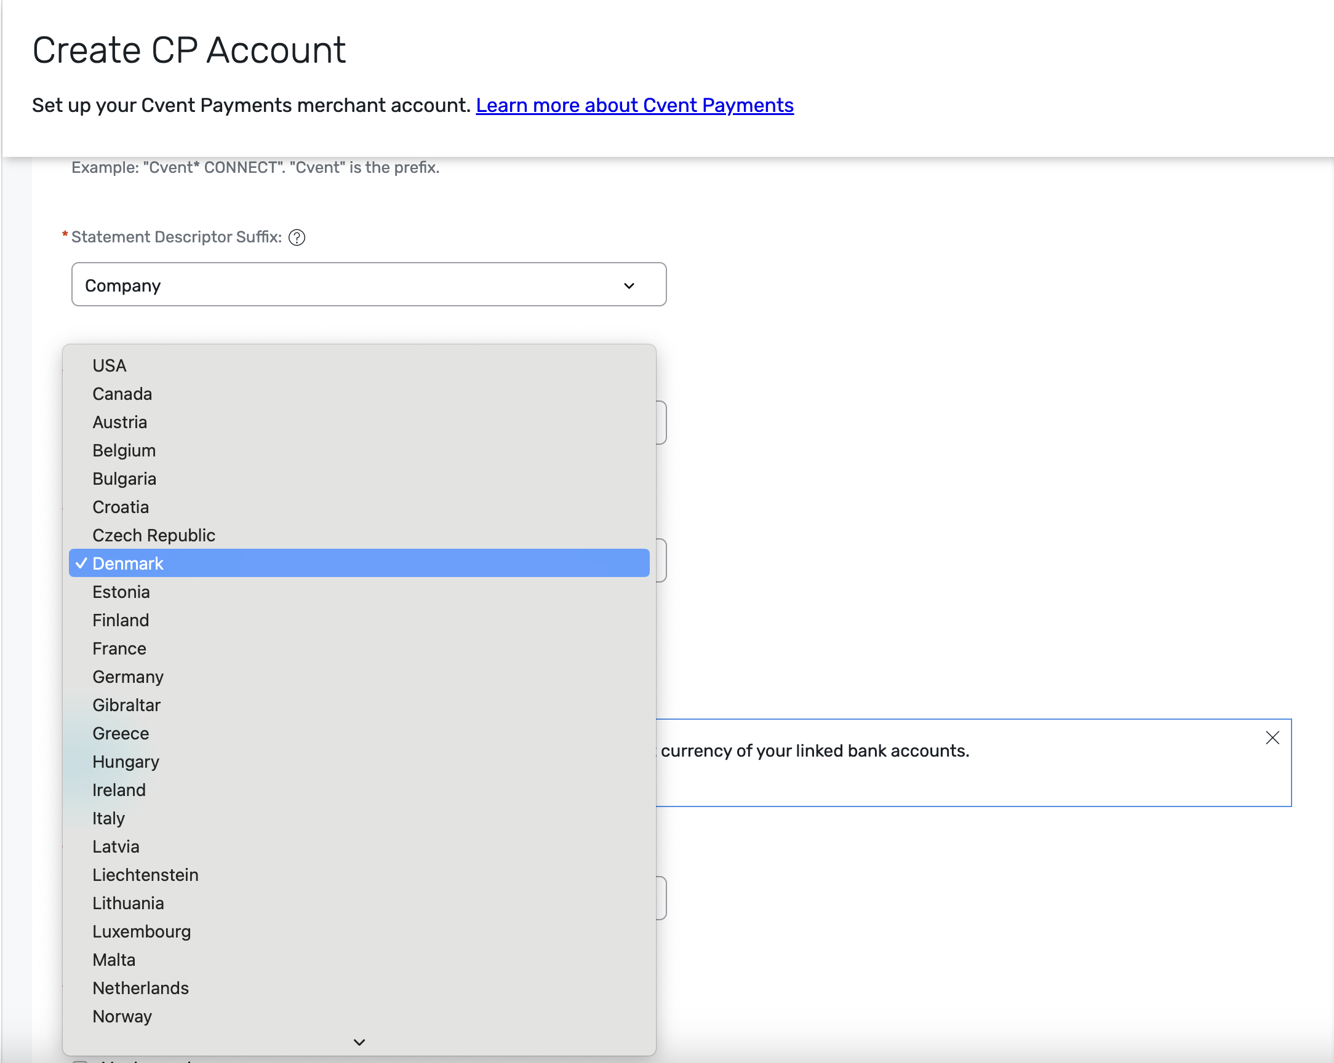The image size is (1334, 1063).
Task: Choose Luxembourg from the options
Action: coord(359,932)
